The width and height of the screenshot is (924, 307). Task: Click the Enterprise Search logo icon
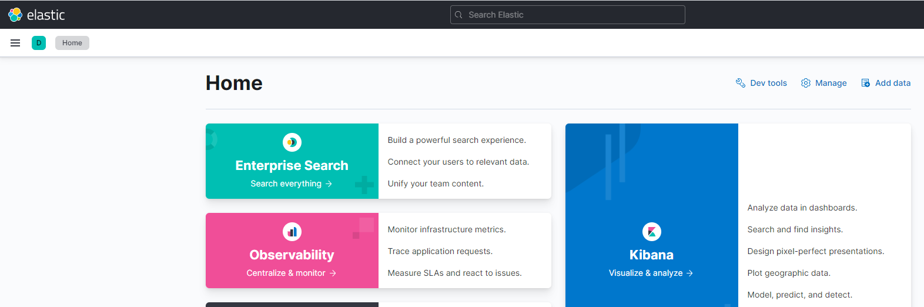point(292,142)
